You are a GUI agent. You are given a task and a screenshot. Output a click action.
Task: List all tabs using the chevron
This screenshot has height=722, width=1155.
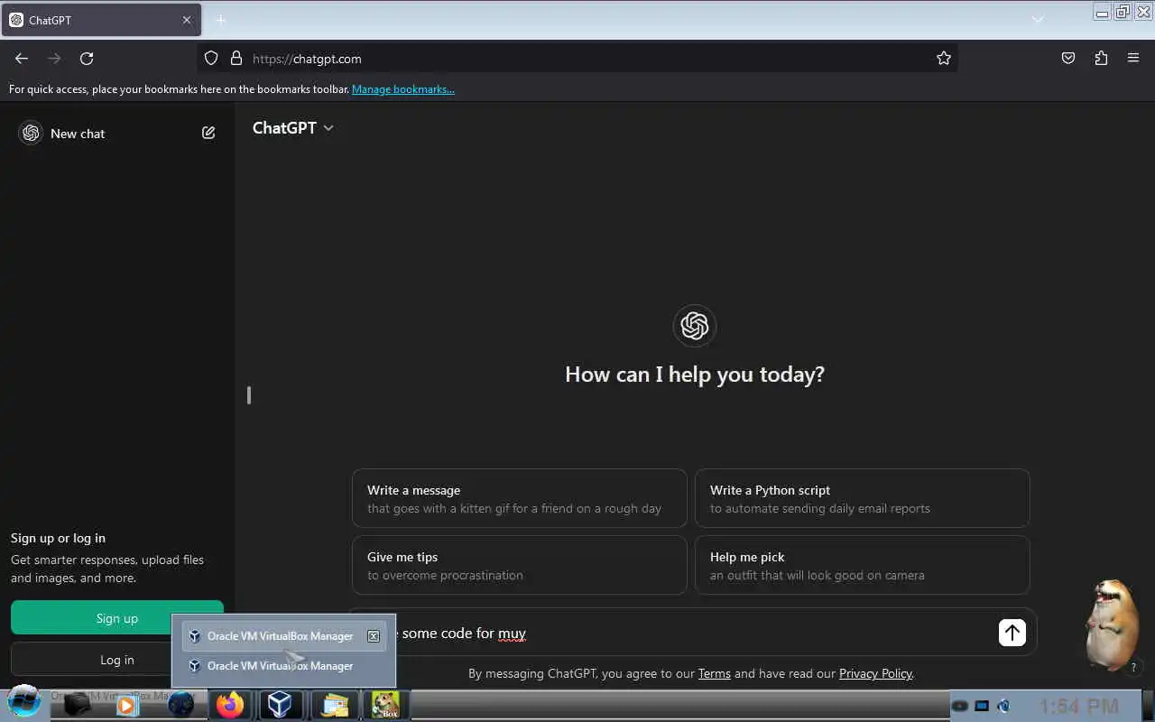click(x=1038, y=20)
